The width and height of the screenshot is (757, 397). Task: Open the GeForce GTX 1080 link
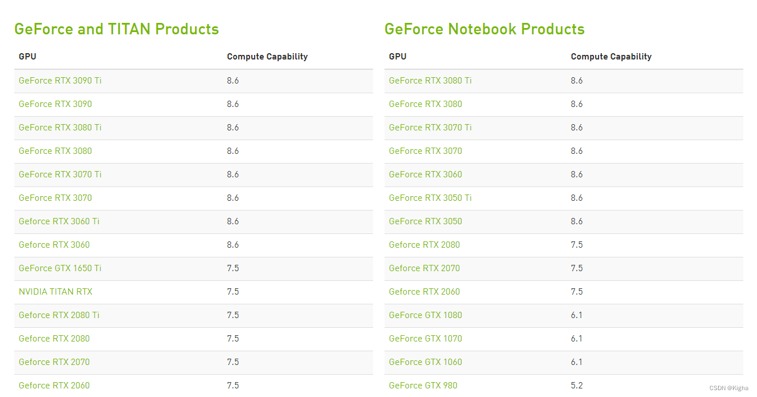click(x=426, y=315)
